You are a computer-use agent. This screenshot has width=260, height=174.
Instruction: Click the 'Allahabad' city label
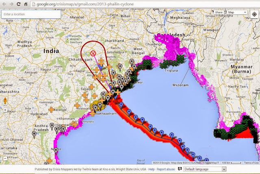point(77,17)
